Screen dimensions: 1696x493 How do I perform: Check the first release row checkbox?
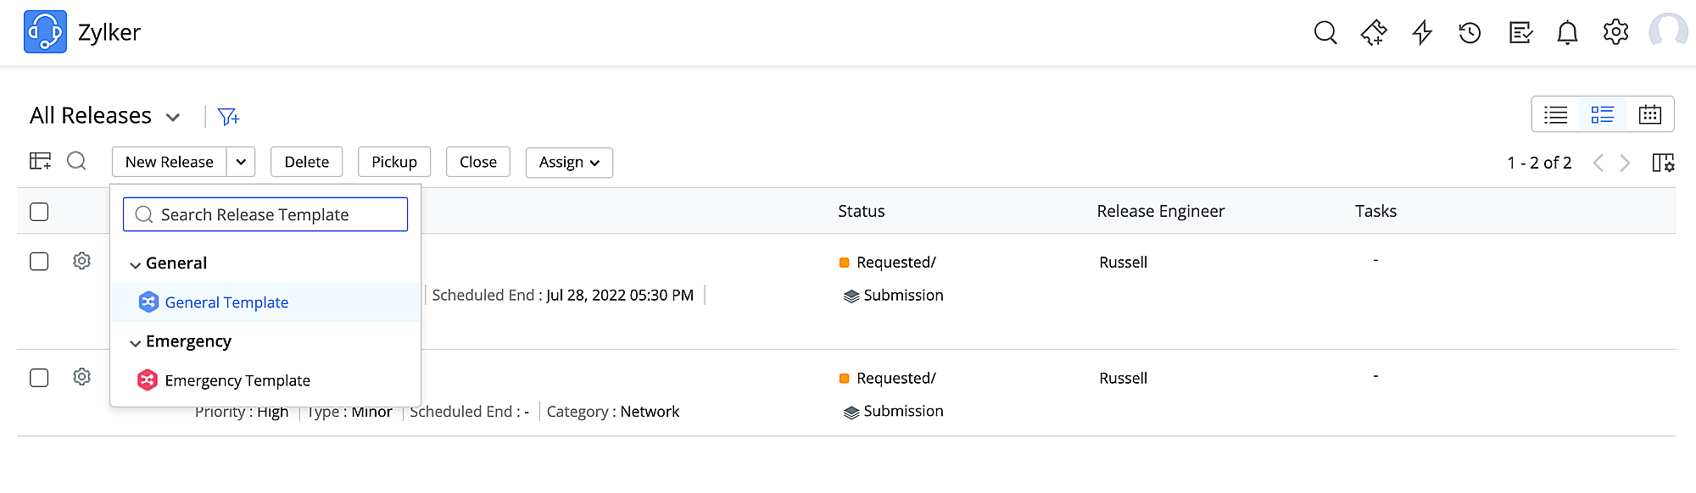click(x=39, y=262)
